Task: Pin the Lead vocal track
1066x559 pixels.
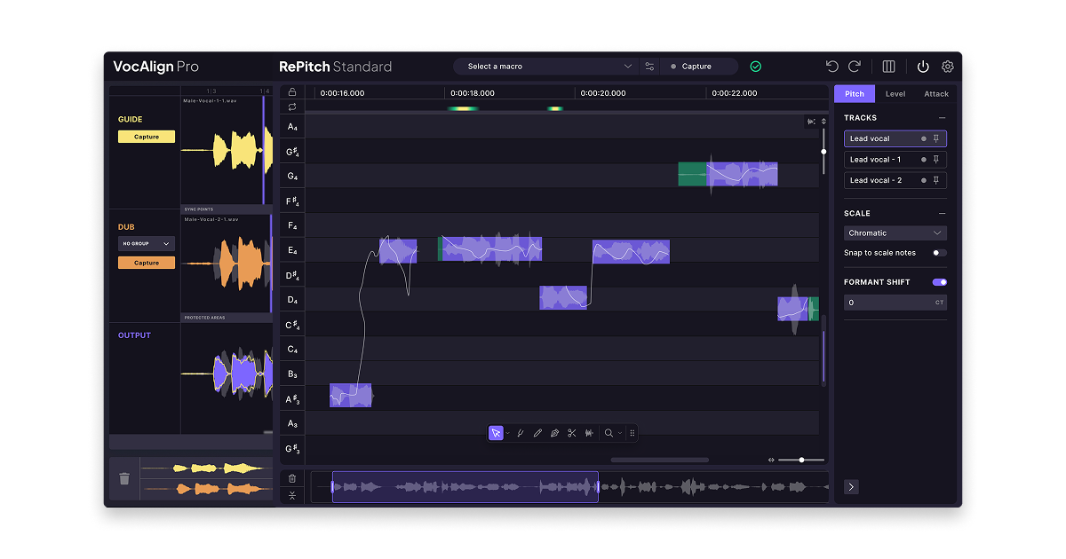Action: (935, 138)
